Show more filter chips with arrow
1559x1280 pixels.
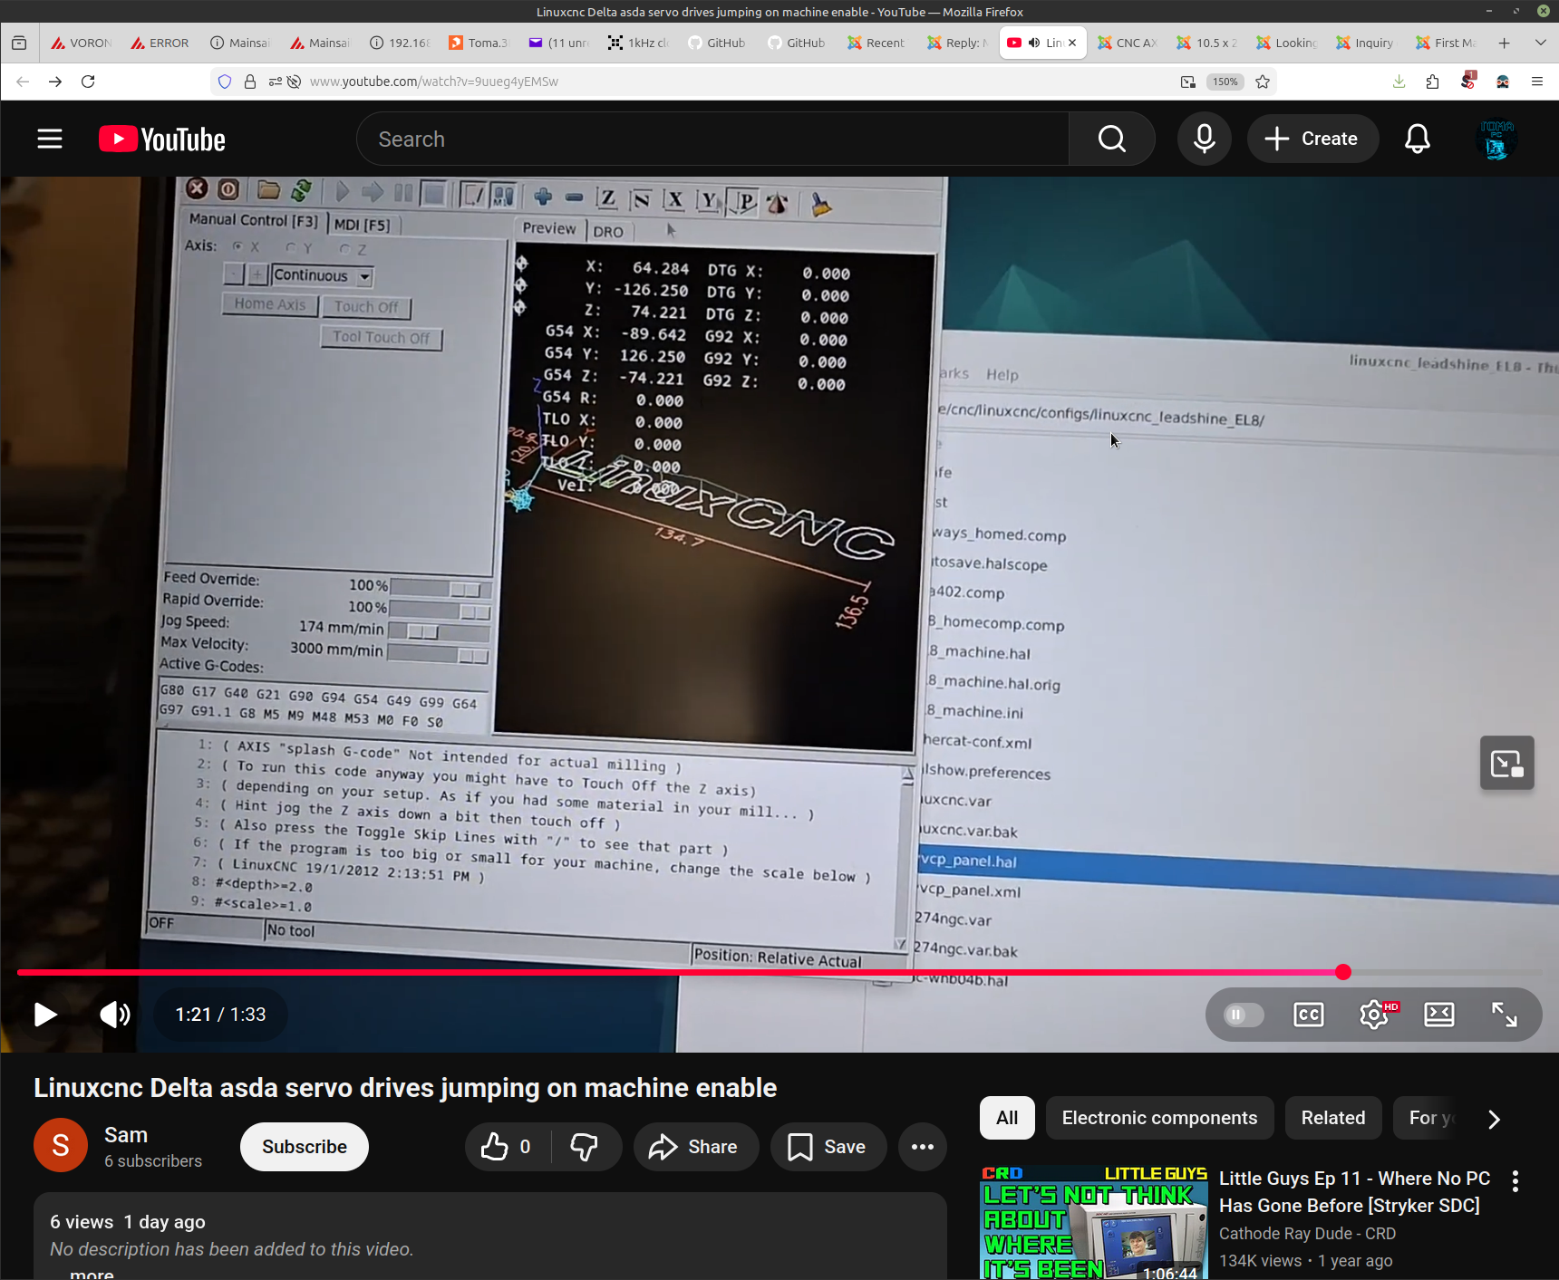[1494, 1119]
